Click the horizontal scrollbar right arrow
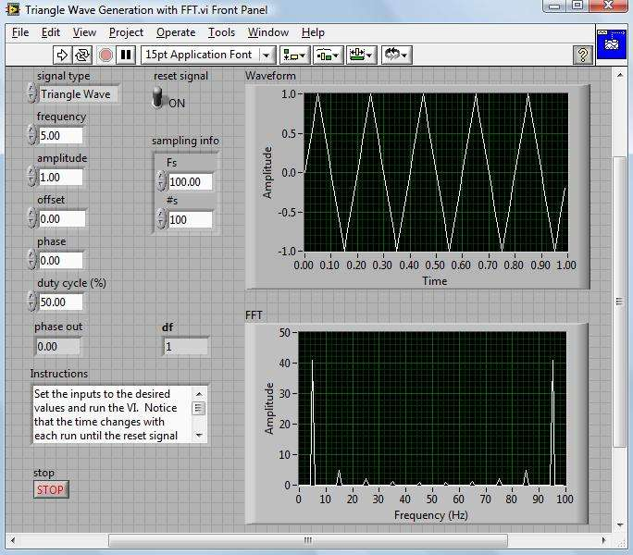This screenshot has width=633, height=555. 604,540
